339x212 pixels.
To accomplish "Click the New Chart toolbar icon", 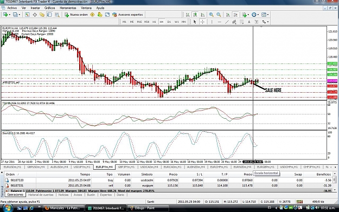I will (x=5, y=15).
